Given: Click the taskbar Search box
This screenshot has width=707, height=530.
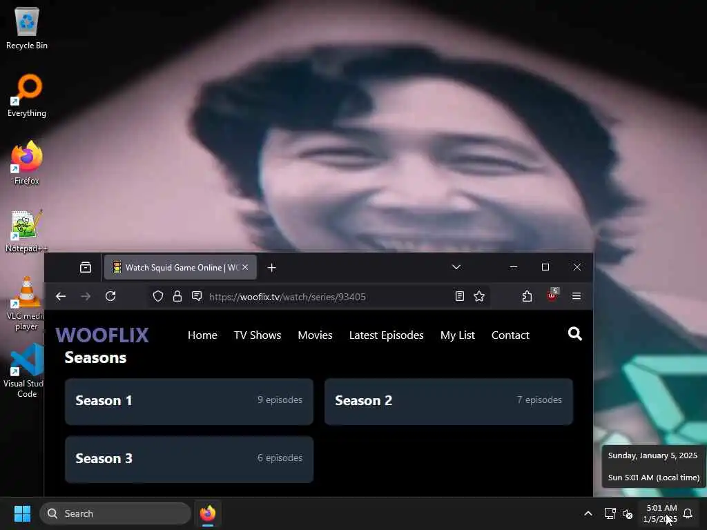Looking at the screenshot, I should pyautogui.click(x=115, y=513).
